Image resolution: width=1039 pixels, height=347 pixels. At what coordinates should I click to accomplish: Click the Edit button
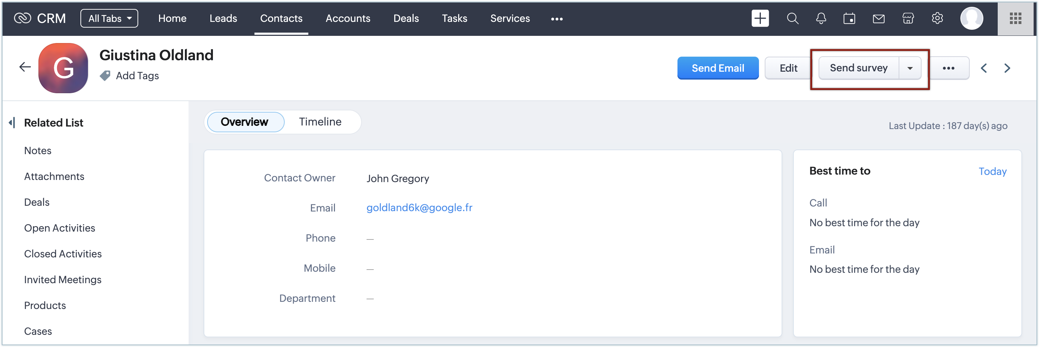[788, 68]
